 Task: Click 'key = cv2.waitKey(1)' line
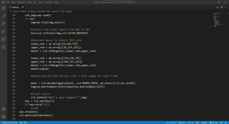(39, 101)
